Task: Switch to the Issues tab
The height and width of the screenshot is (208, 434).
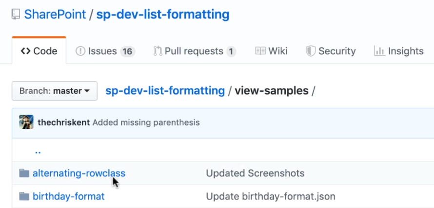Action: [x=105, y=51]
